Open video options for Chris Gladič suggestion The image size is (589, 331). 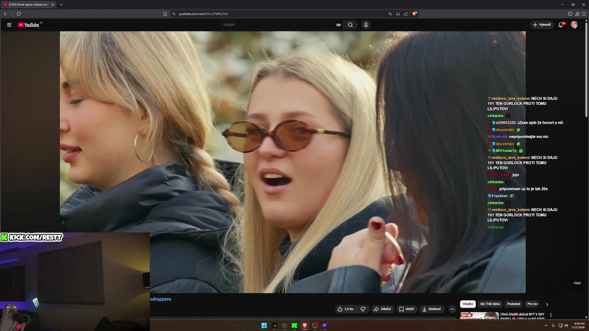pyautogui.click(x=551, y=315)
